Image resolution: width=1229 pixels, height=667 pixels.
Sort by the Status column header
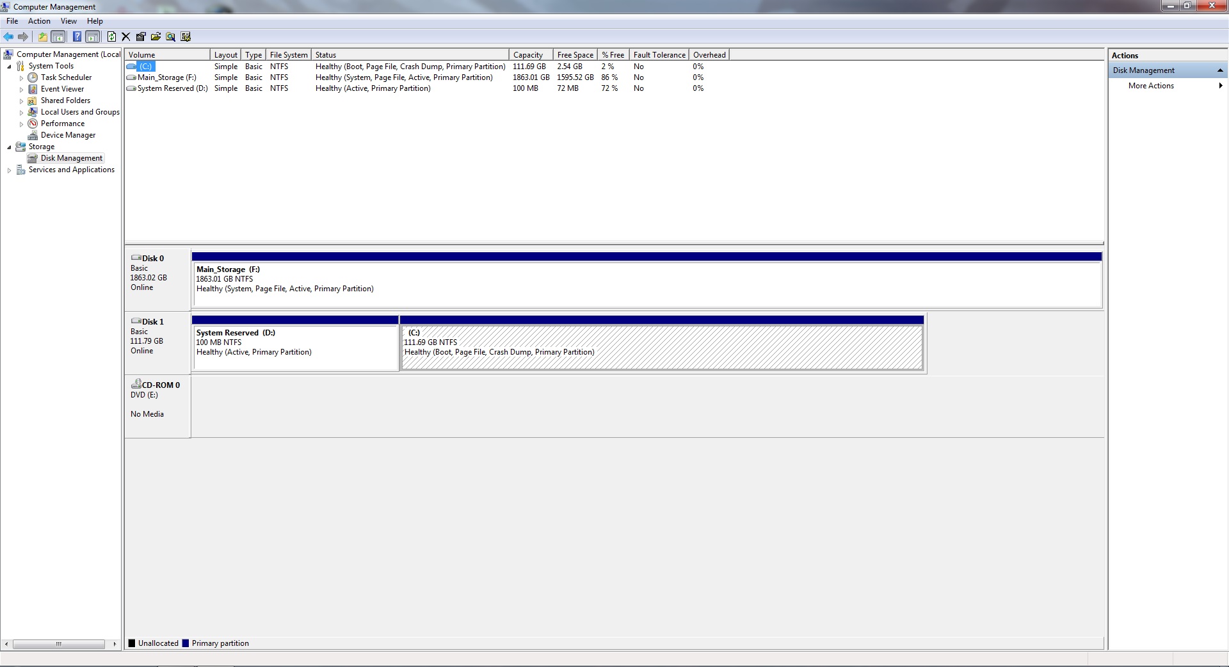point(410,55)
